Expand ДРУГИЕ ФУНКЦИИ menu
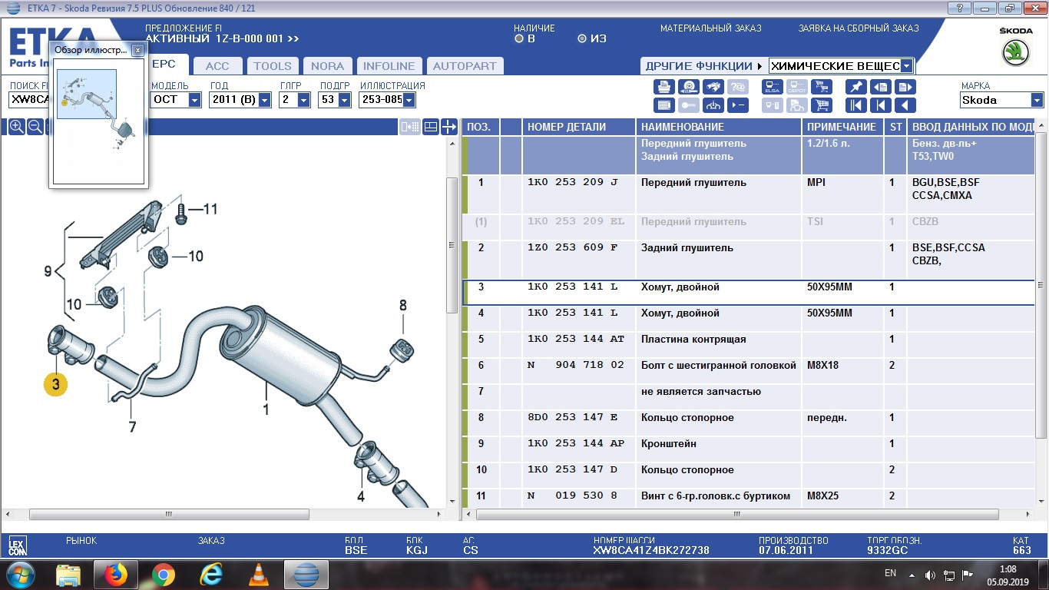This screenshot has width=1049, height=590. [x=703, y=66]
